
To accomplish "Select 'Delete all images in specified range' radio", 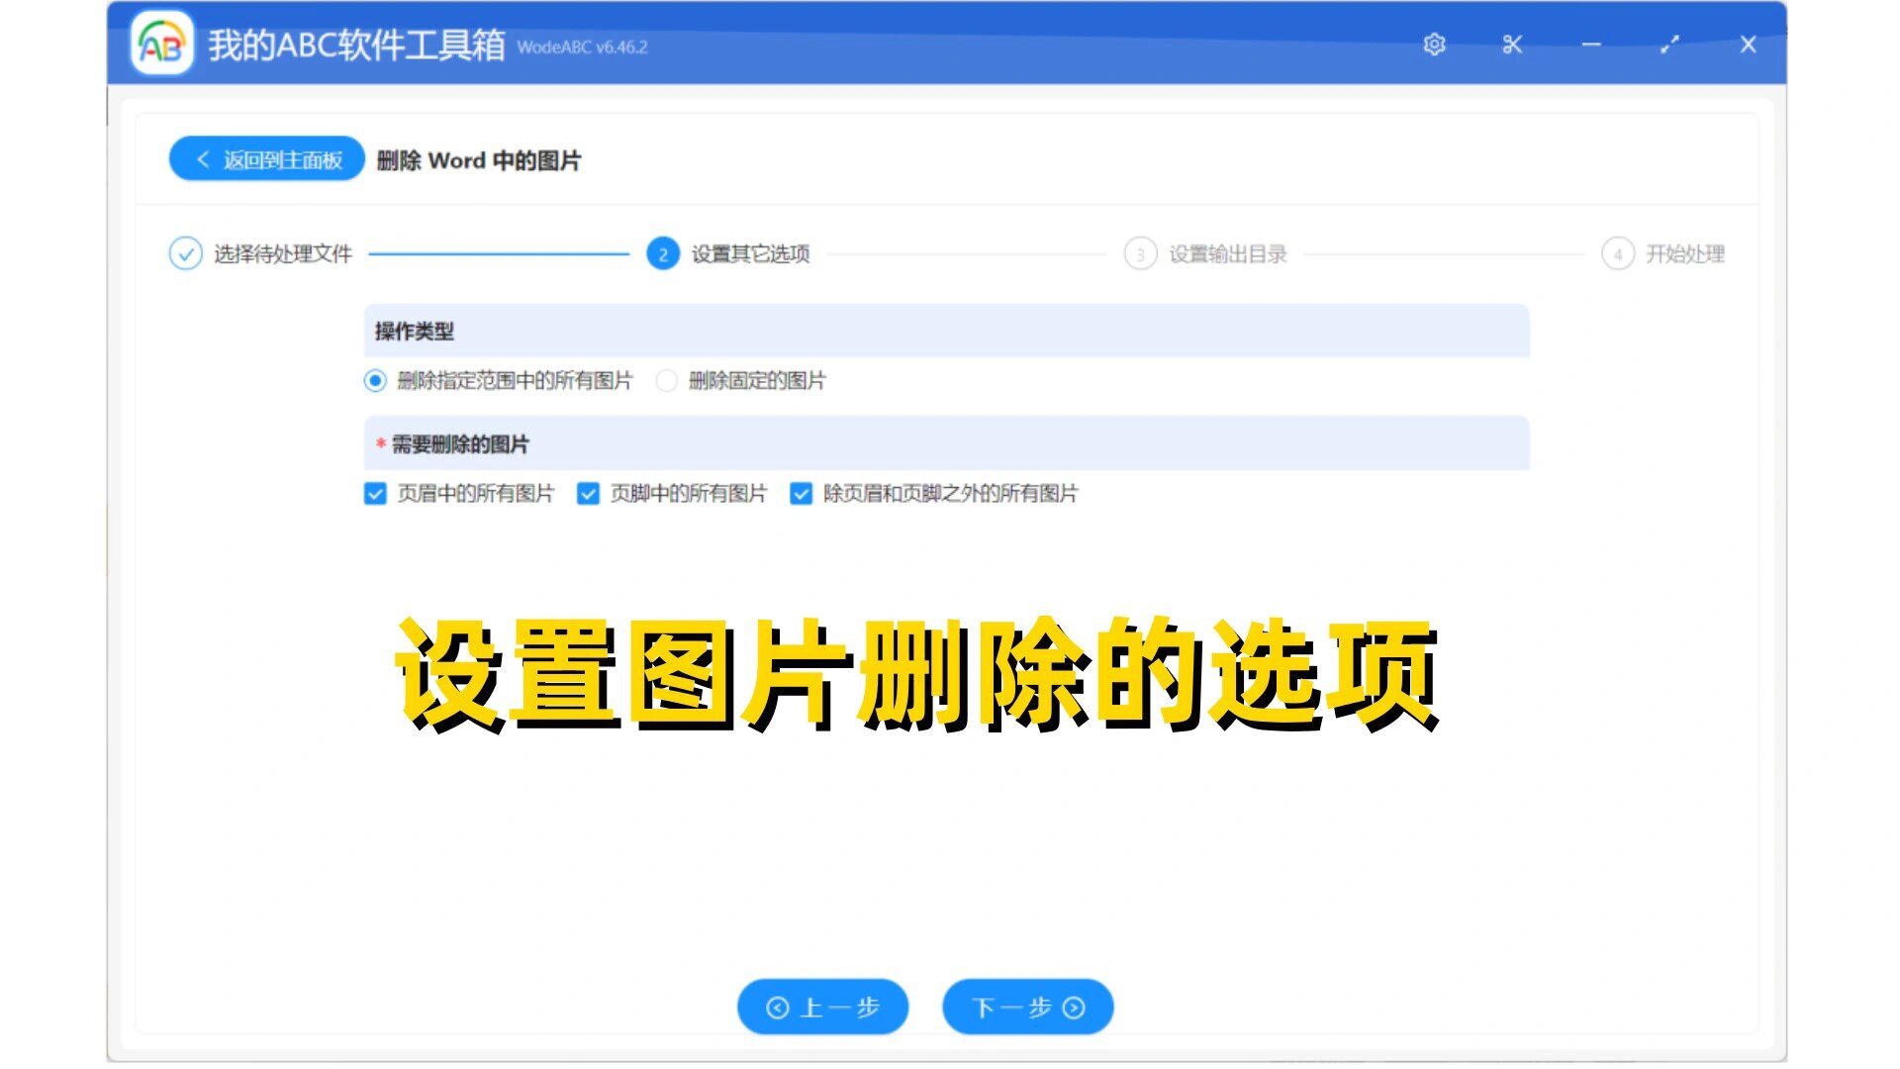I will coord(375,381).
